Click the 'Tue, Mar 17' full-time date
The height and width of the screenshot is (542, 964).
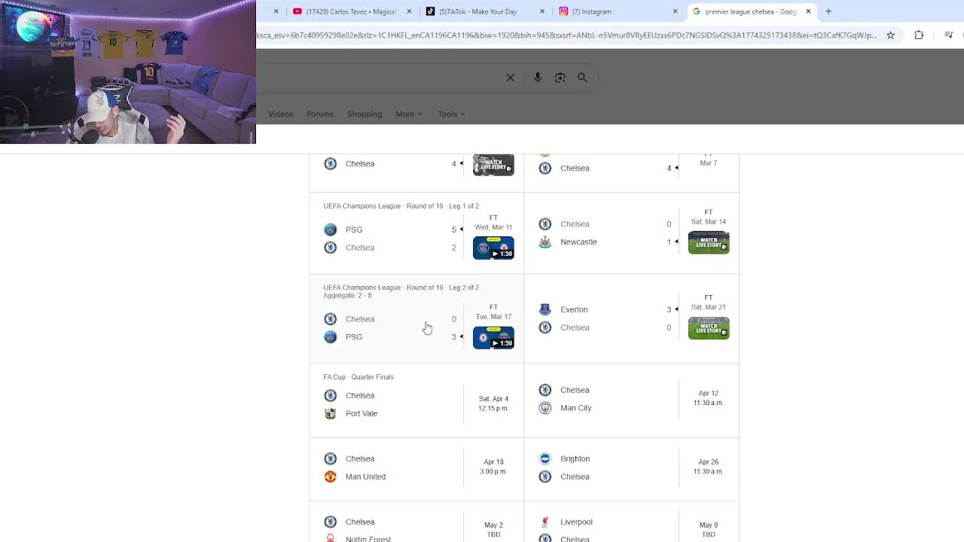point(493,317)
